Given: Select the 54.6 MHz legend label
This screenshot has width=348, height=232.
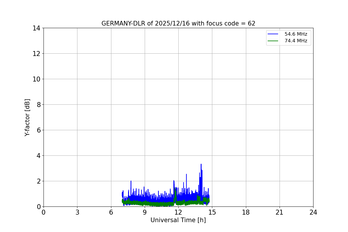Looking at the screenshot, I should [x=296, y=34].
